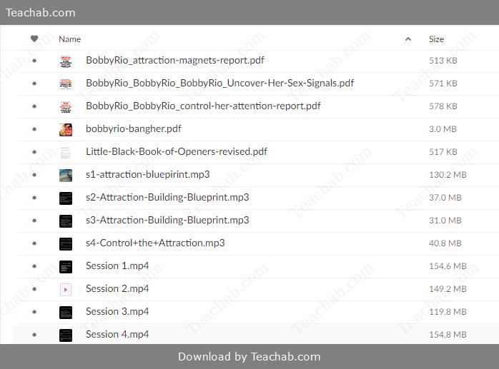Viewport: 499px width, 369px height.
Task: Select the s4-Control+the+Attraction.mp3 file name
Action: [155, 243]
